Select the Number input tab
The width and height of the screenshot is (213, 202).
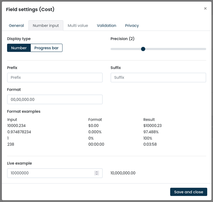pos(46,26)
